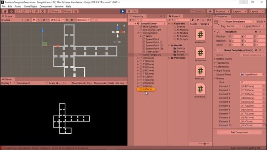Open the Prefabs folder
Viewport: 267px width, 150px height.
click(x=181, y=48)
